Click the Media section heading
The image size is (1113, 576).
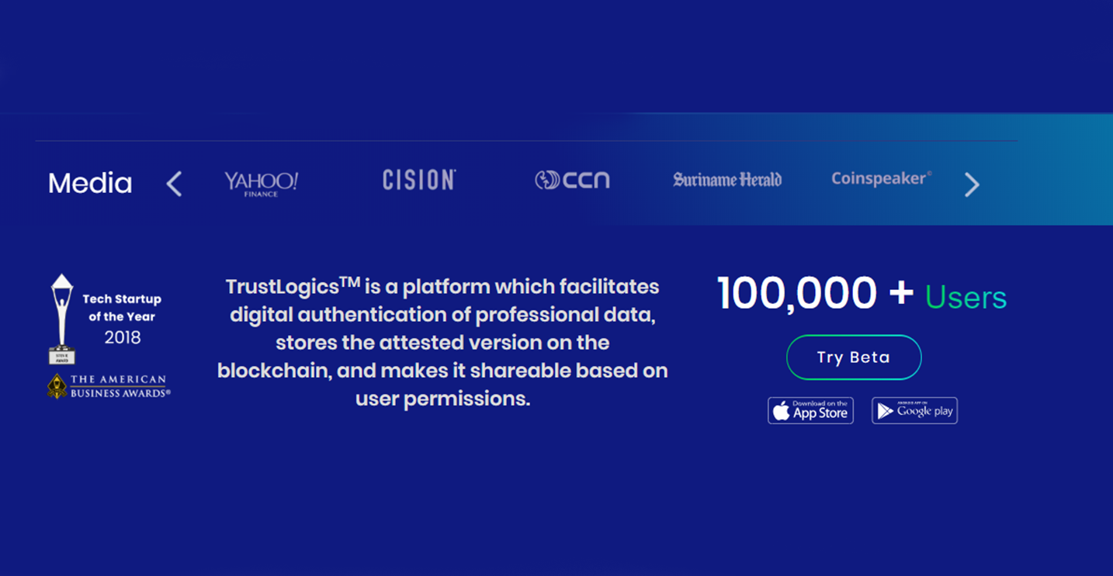[90, 184]
